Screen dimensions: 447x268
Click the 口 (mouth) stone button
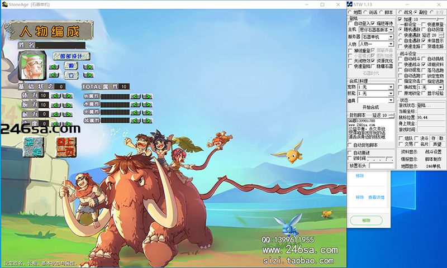71,75
